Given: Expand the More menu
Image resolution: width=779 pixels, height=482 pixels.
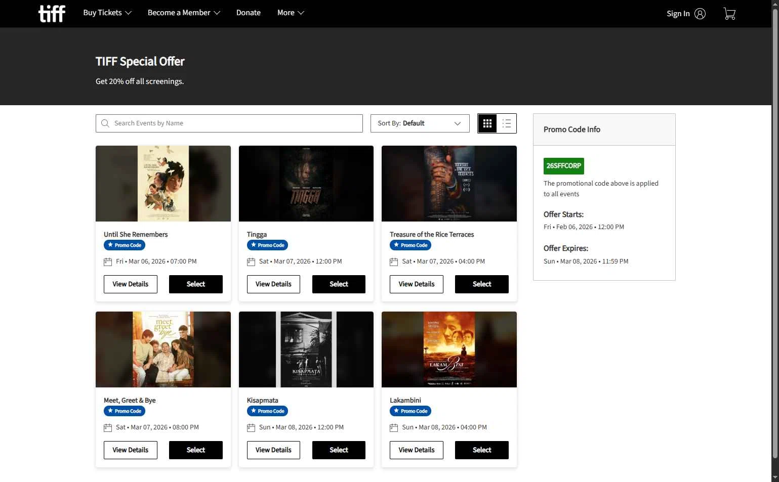Looking at the screenshot, I should [291, 13].
